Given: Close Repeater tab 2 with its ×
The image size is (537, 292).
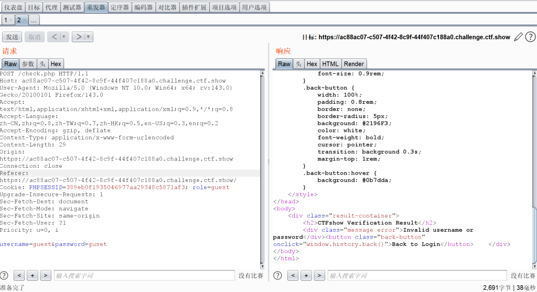Looking at the screenshot, I should tap(25, 20).
